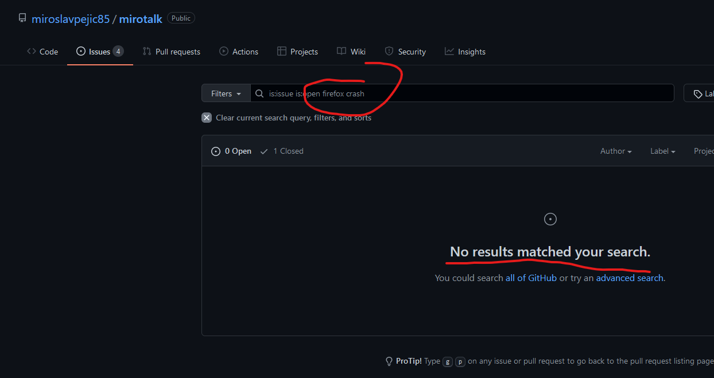Open the Filters dropdown
The image size is (714, 378).
[x=226, y=93]
